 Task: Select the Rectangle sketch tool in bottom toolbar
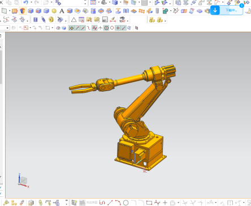coord(149,203)
